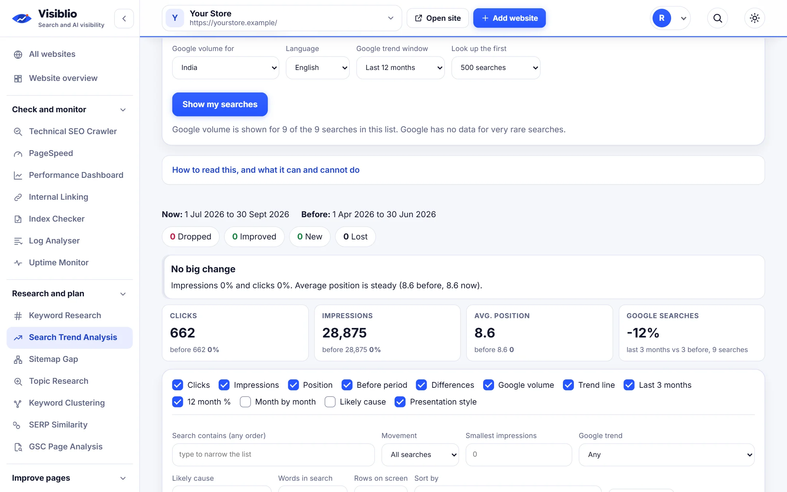This screenshot has width=787, height=492.
Task: Click the Sitemap Gap hierarchy icon
Action: click(18, 360)
